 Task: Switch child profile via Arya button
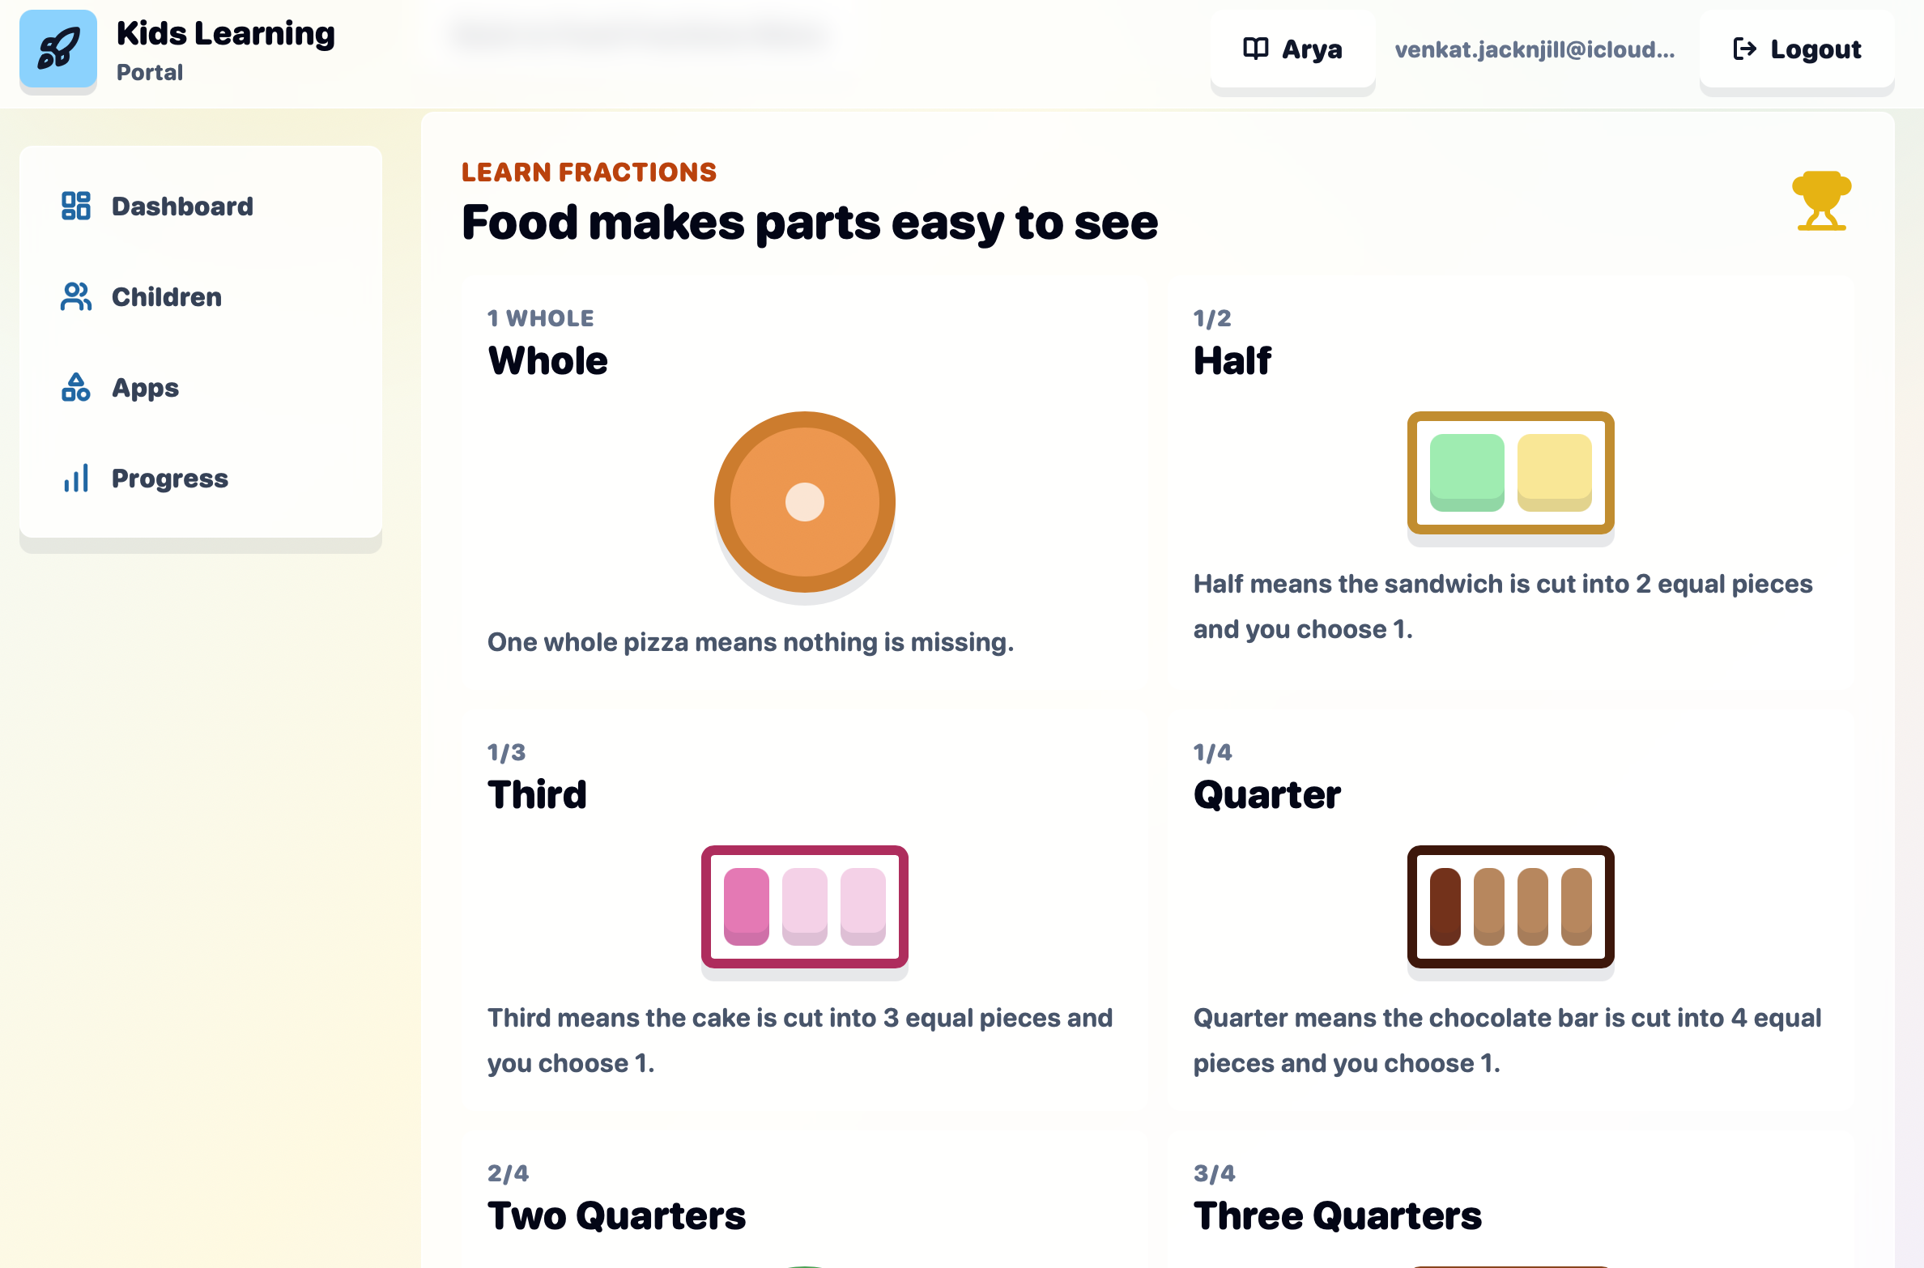pyautogui.click(x=1292, y=49)
